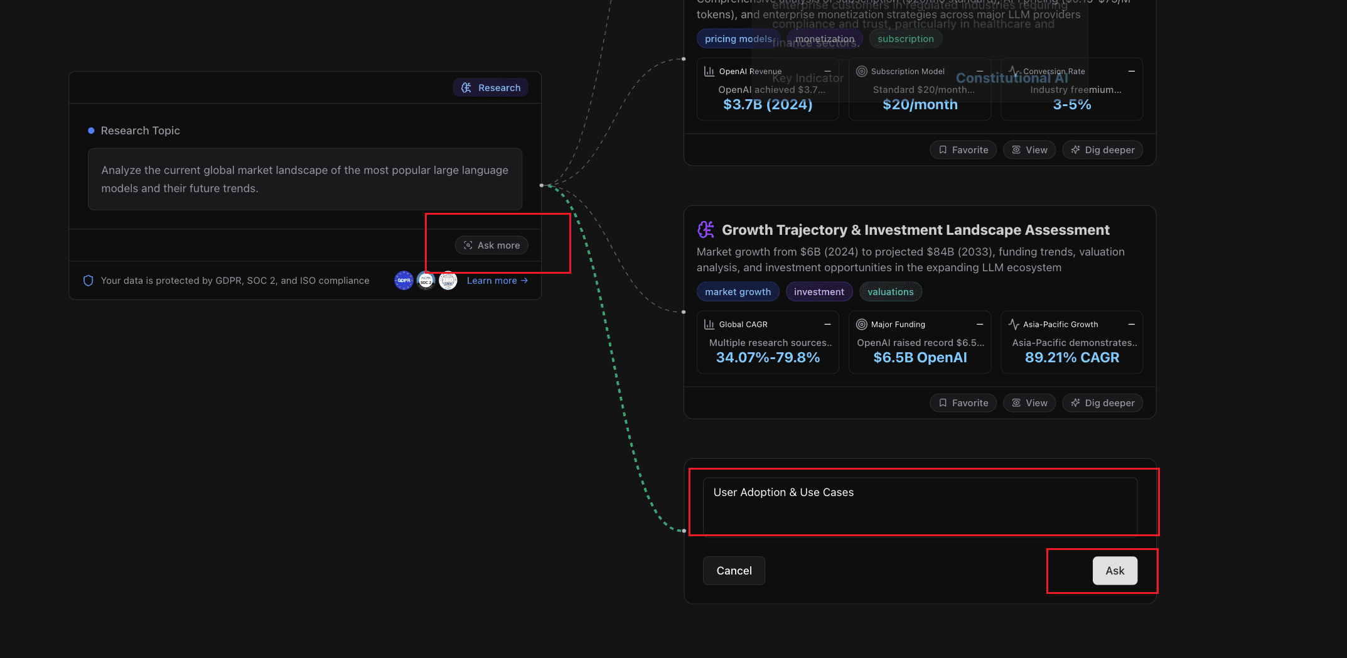Screen dimensions: 1347x658
Task: Open the Learn more link
Action: [497, 281]
